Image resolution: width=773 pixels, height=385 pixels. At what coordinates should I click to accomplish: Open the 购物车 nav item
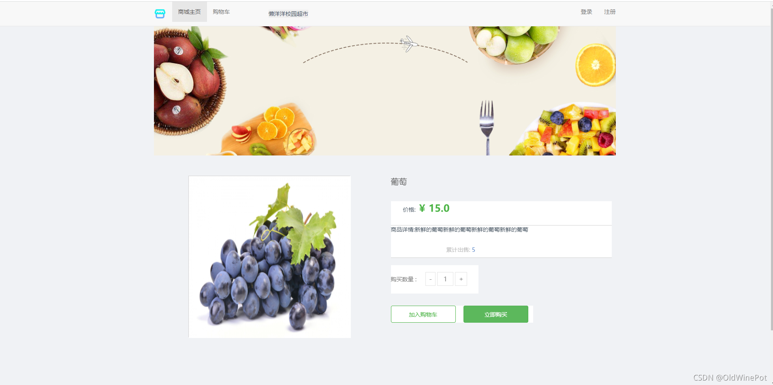pos(221,12)
